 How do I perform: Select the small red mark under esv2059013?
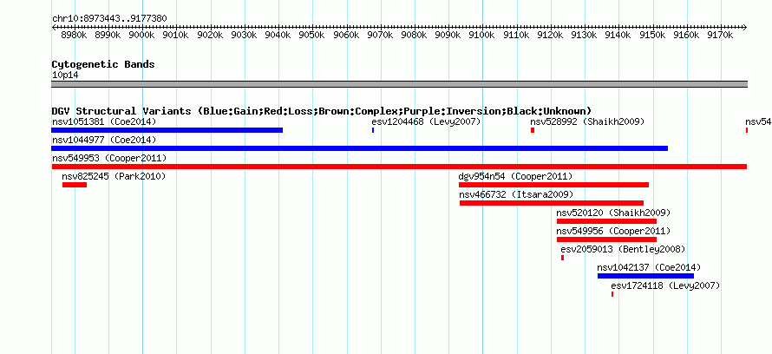click(563, 258)
